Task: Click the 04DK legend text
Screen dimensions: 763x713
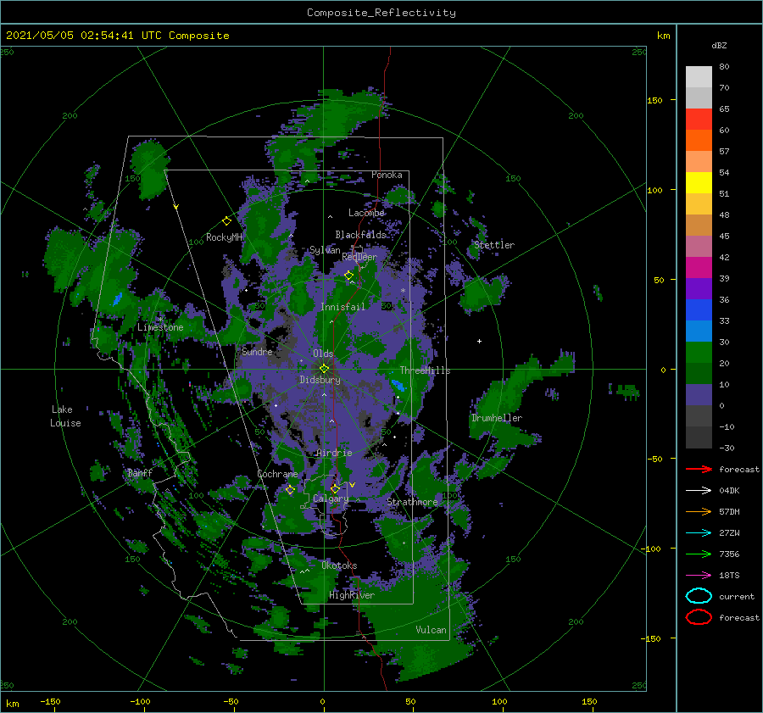Action: (x=729, y=491)
